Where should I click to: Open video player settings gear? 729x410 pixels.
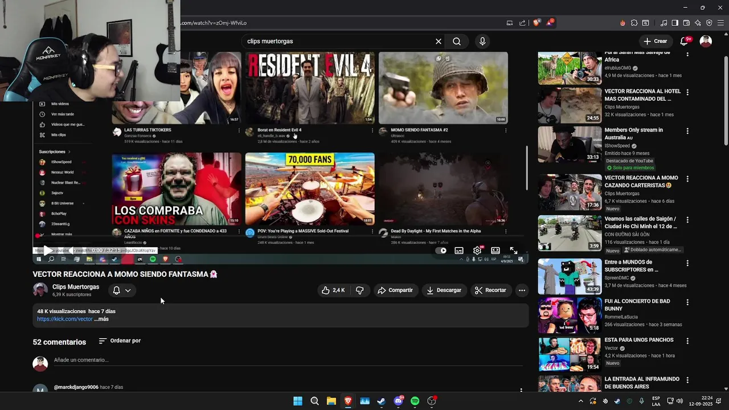(477, 251)
